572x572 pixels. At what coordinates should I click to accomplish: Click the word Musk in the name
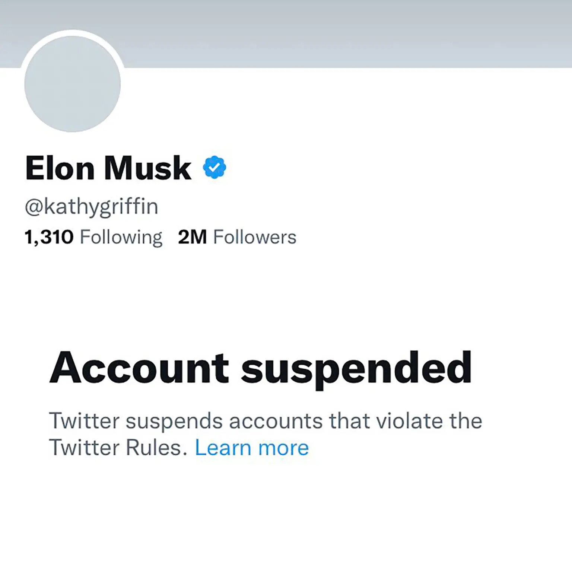pyautogui.click(x=148, y=168)
